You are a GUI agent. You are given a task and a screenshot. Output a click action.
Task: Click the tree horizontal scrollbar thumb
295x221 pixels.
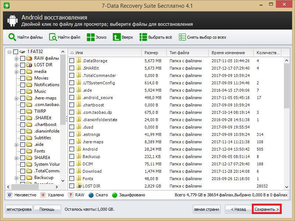point(25,187)
